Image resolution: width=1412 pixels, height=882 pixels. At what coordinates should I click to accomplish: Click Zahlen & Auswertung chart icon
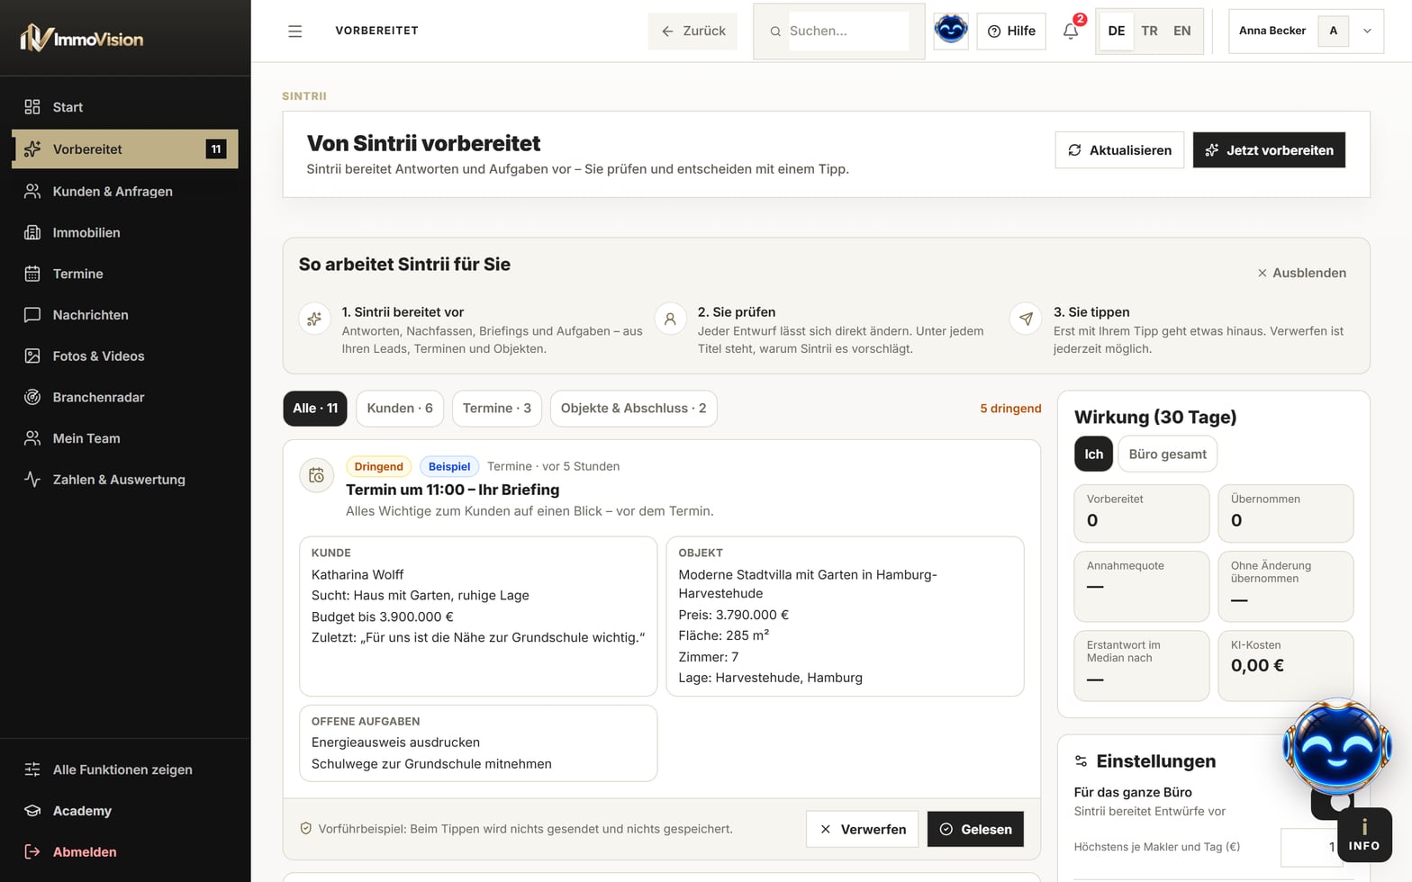coord(32,480)
